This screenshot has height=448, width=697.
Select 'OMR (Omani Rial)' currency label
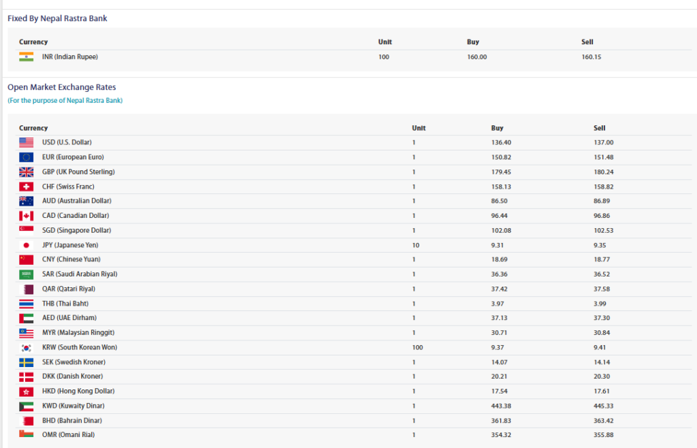point(69,434)
